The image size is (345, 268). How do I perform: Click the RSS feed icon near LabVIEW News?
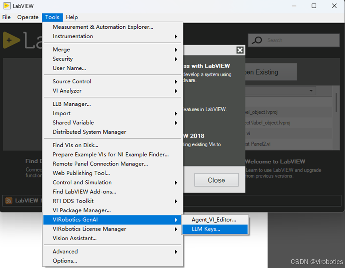point(9,201)
